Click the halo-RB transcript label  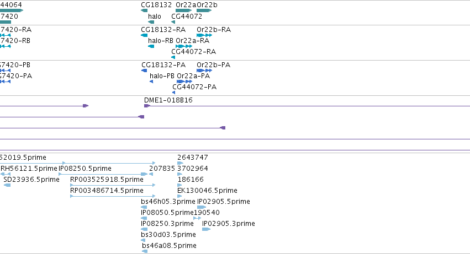coord(161,41)
